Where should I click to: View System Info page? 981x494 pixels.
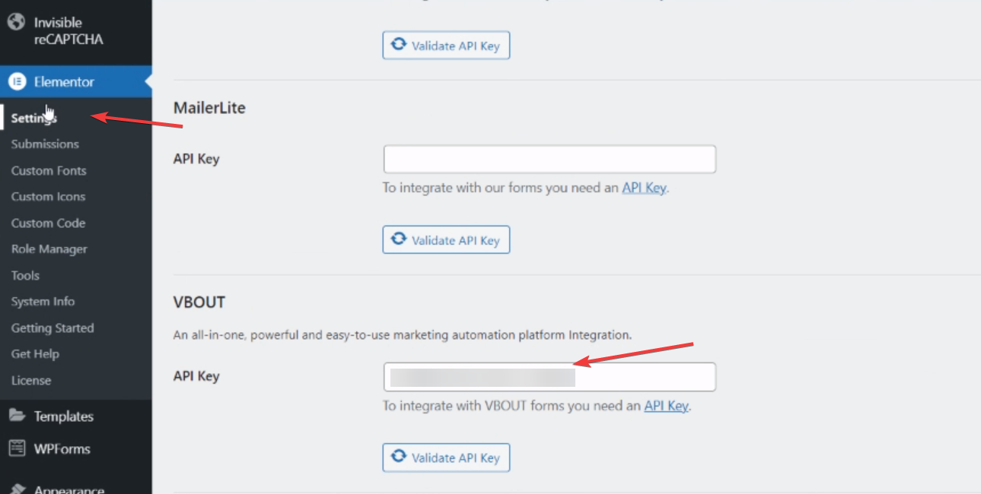point(43,302)
